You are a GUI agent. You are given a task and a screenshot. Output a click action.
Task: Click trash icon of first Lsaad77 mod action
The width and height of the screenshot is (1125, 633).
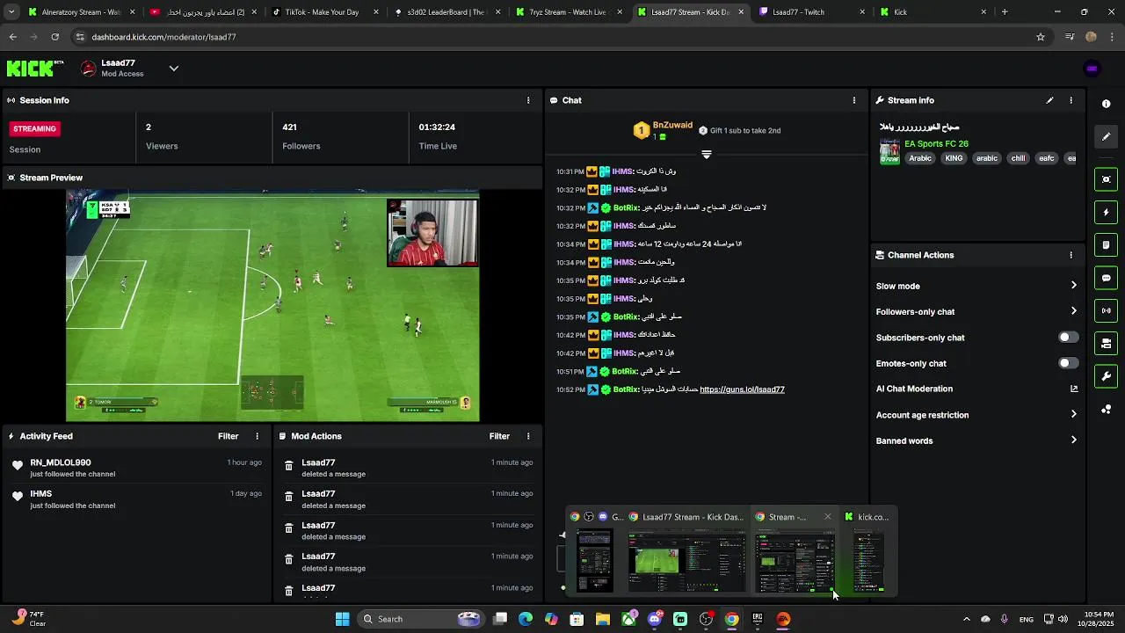(288, 466)
